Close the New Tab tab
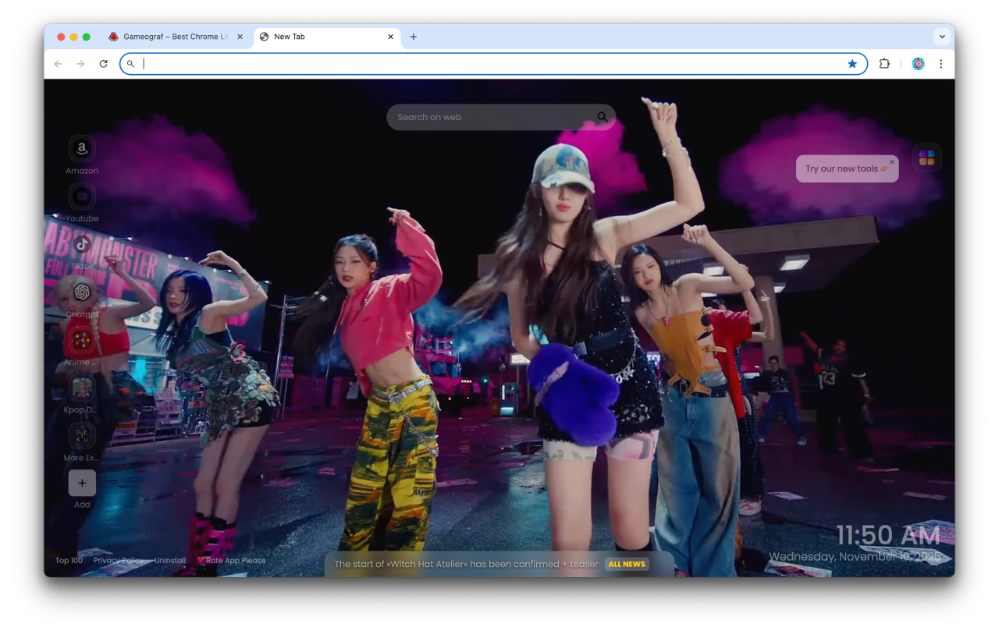Viewport: 999px width, 624px height. coord(390,37)
